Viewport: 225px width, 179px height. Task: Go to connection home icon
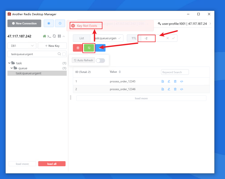point(44,36)
